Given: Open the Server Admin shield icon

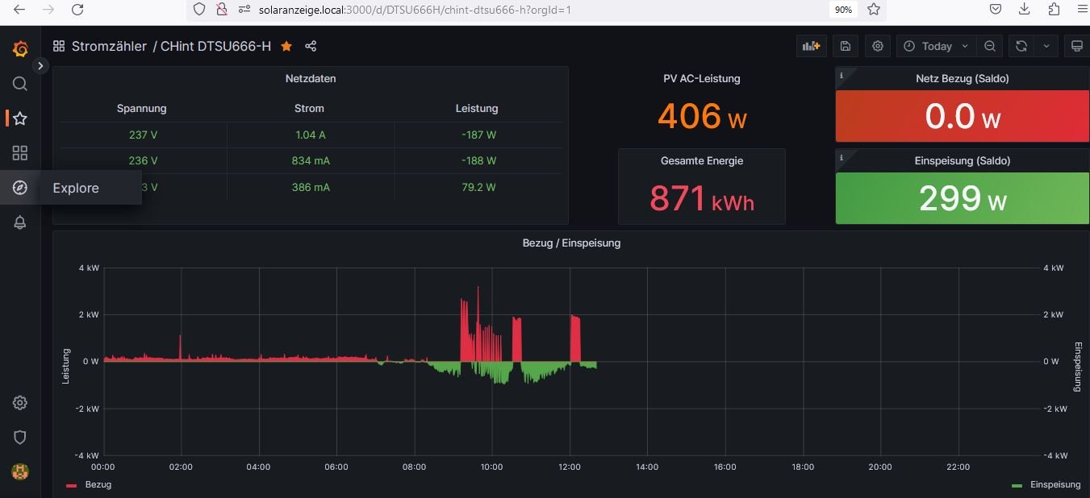Looking at the screenshot, I should click(x=20, y=437).
